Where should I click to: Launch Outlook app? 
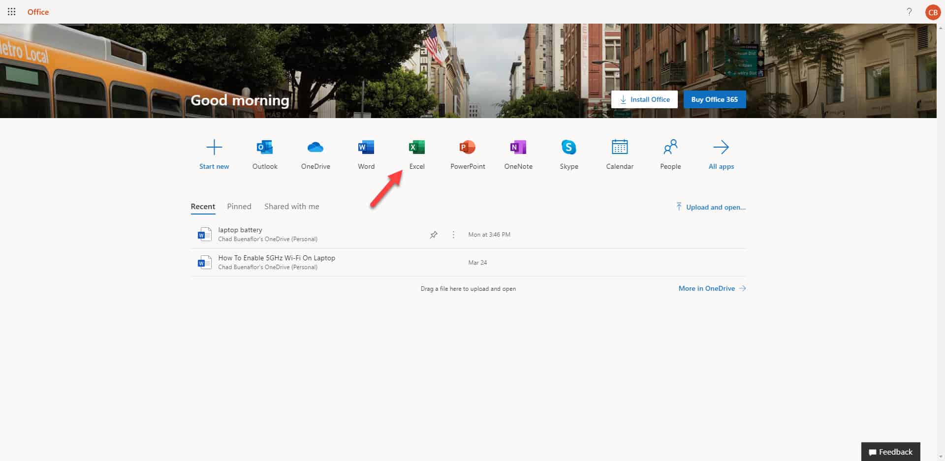[x=265, y=154]
